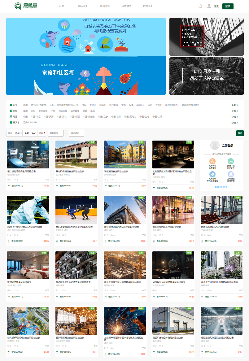The width and height of the screenshot is (249, 361).
Task: Click the search magnifier icon in header
Action: 200,6
